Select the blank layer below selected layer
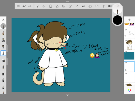The height and width of the screenshot is (101, 135). 129,78
